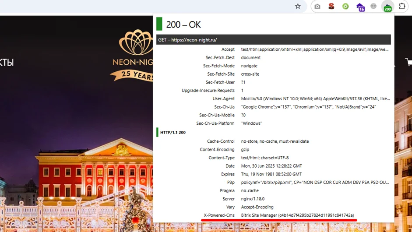
Task: Select the Sec-Ch-Ua-Mobile value ?0
Action: click(x=243, y=115)
